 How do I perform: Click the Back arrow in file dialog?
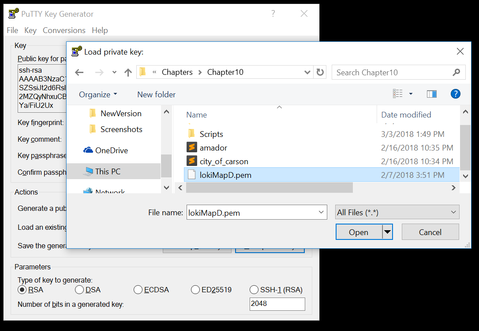pyautogui.click(x=79, y=73)
